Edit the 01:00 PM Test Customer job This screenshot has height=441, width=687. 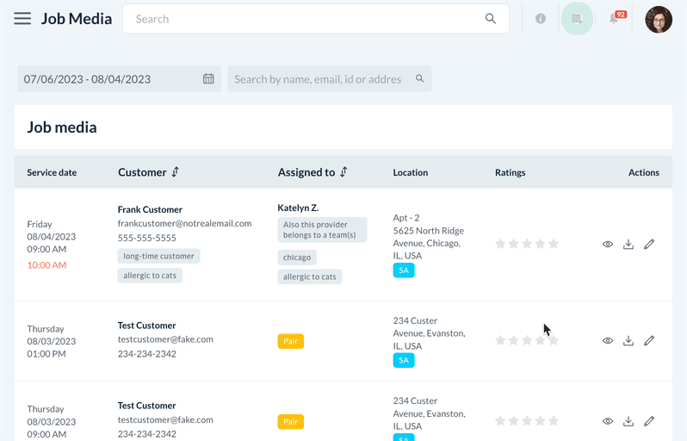[x=649, y=340]
